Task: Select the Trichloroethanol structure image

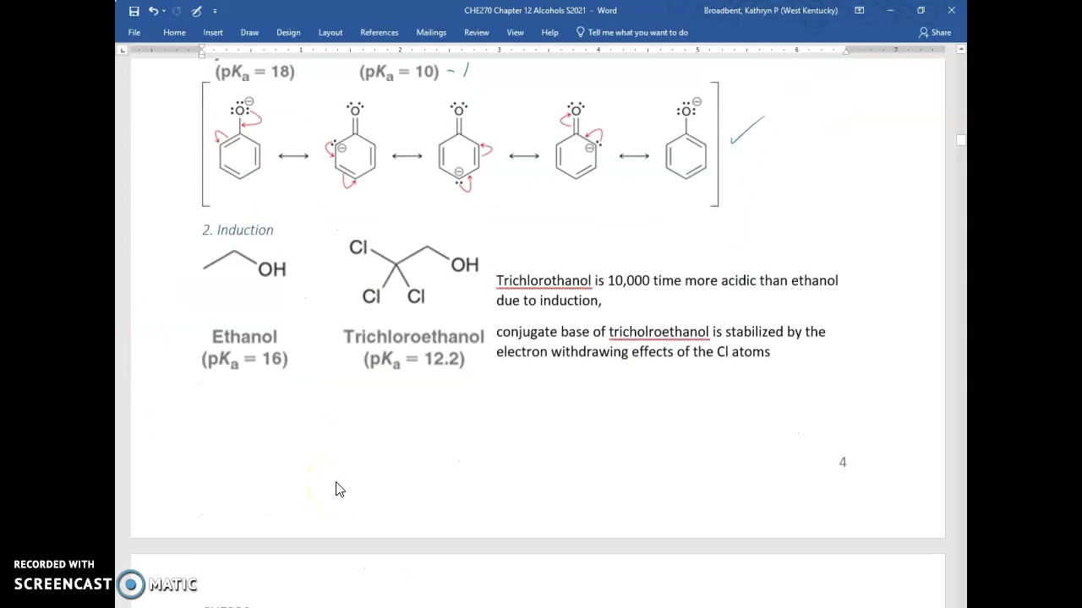Action: tap(413, 272)
